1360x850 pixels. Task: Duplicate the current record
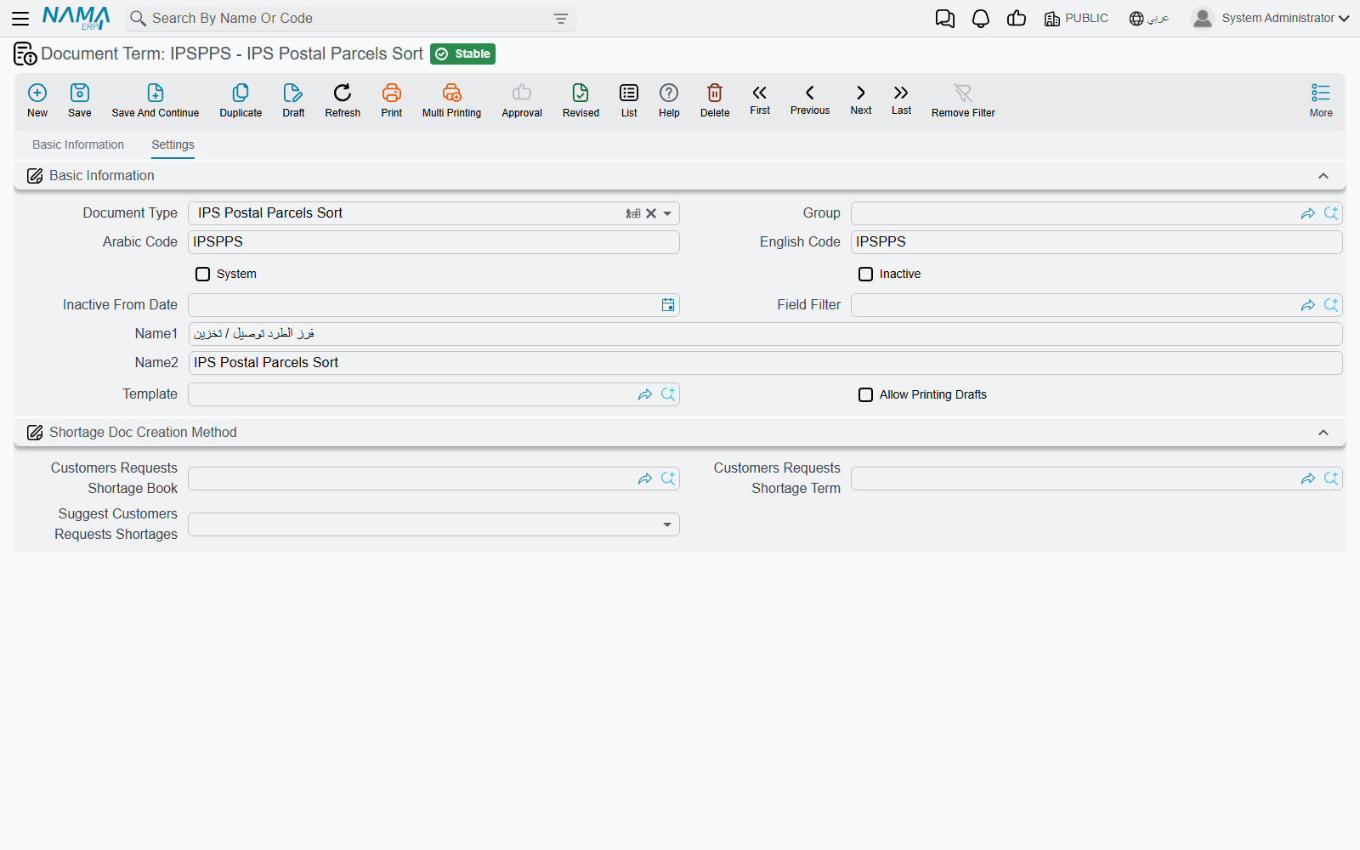pos(241,100)
